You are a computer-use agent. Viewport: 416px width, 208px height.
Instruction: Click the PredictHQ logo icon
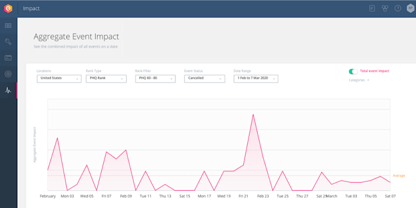pyautogui.click(x=8, y=8)
